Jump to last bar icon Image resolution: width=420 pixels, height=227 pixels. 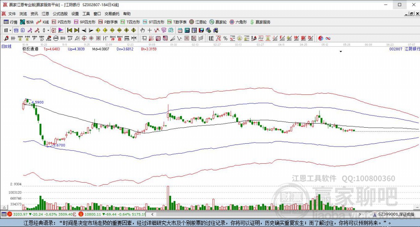click(x=77, y=30)
